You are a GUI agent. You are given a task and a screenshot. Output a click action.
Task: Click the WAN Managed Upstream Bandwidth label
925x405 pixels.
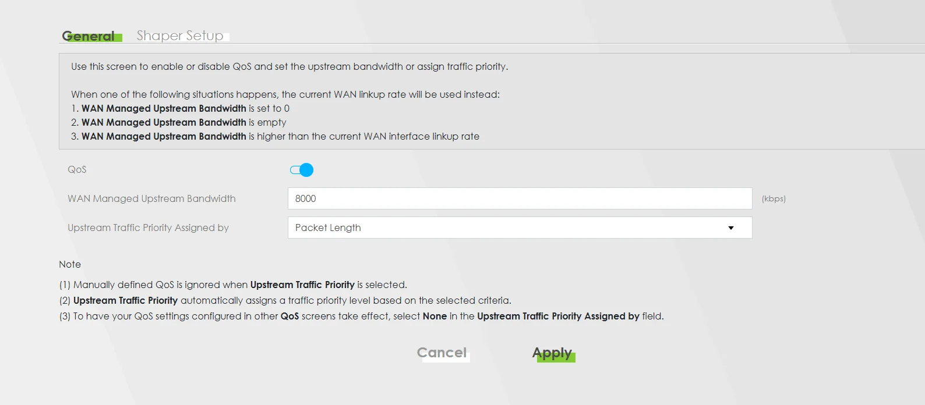tap(151, 199)
